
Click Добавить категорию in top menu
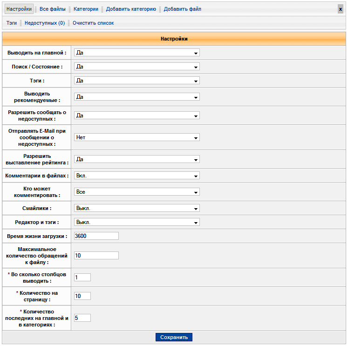tap(131, 9)
